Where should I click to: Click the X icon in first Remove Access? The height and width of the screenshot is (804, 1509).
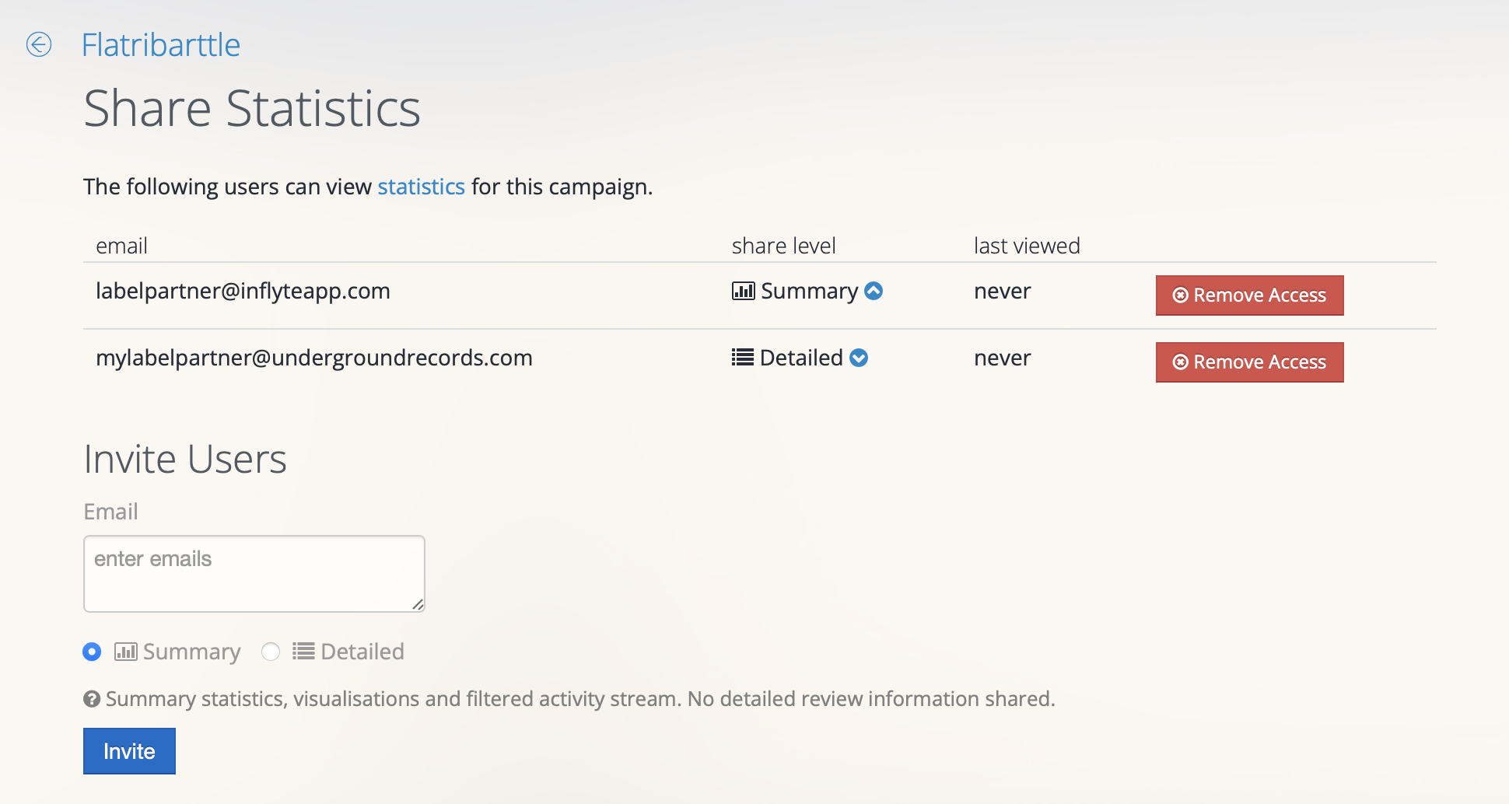(x=1180, y=295)
